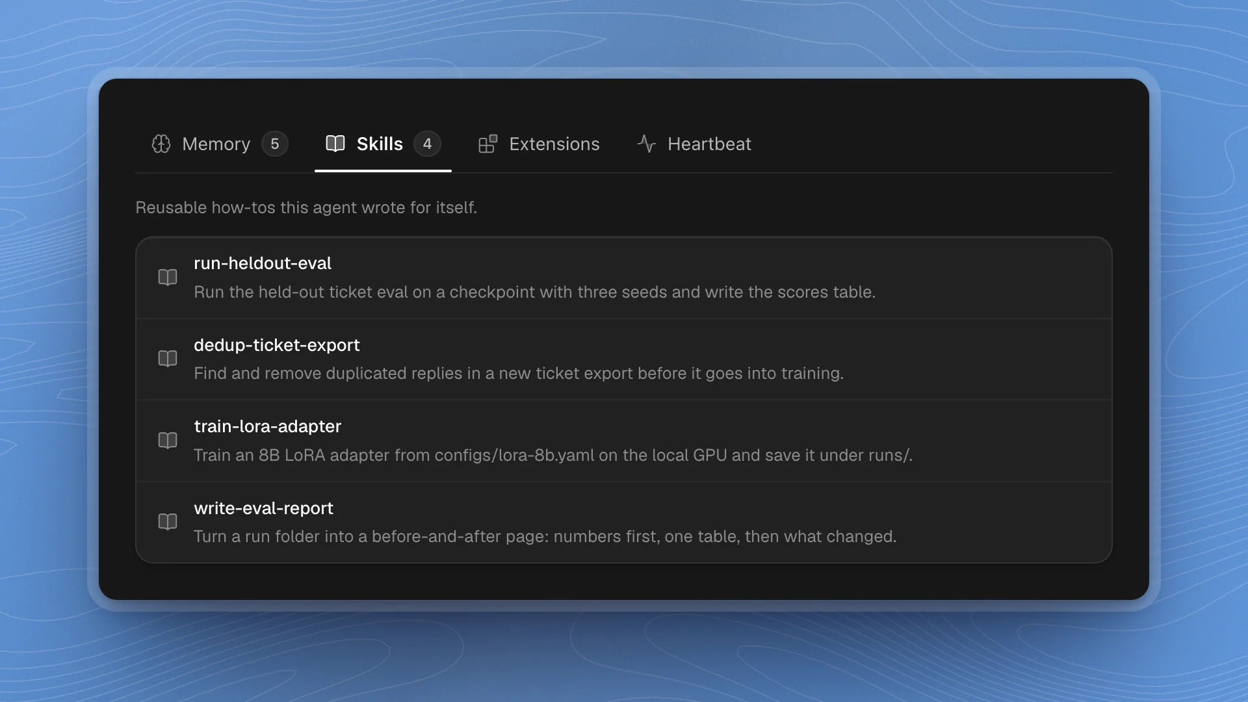1248x702 pixels.
Task: Click description 'Run the held-out ticket eval...'
Action: (x=534, y=292)
